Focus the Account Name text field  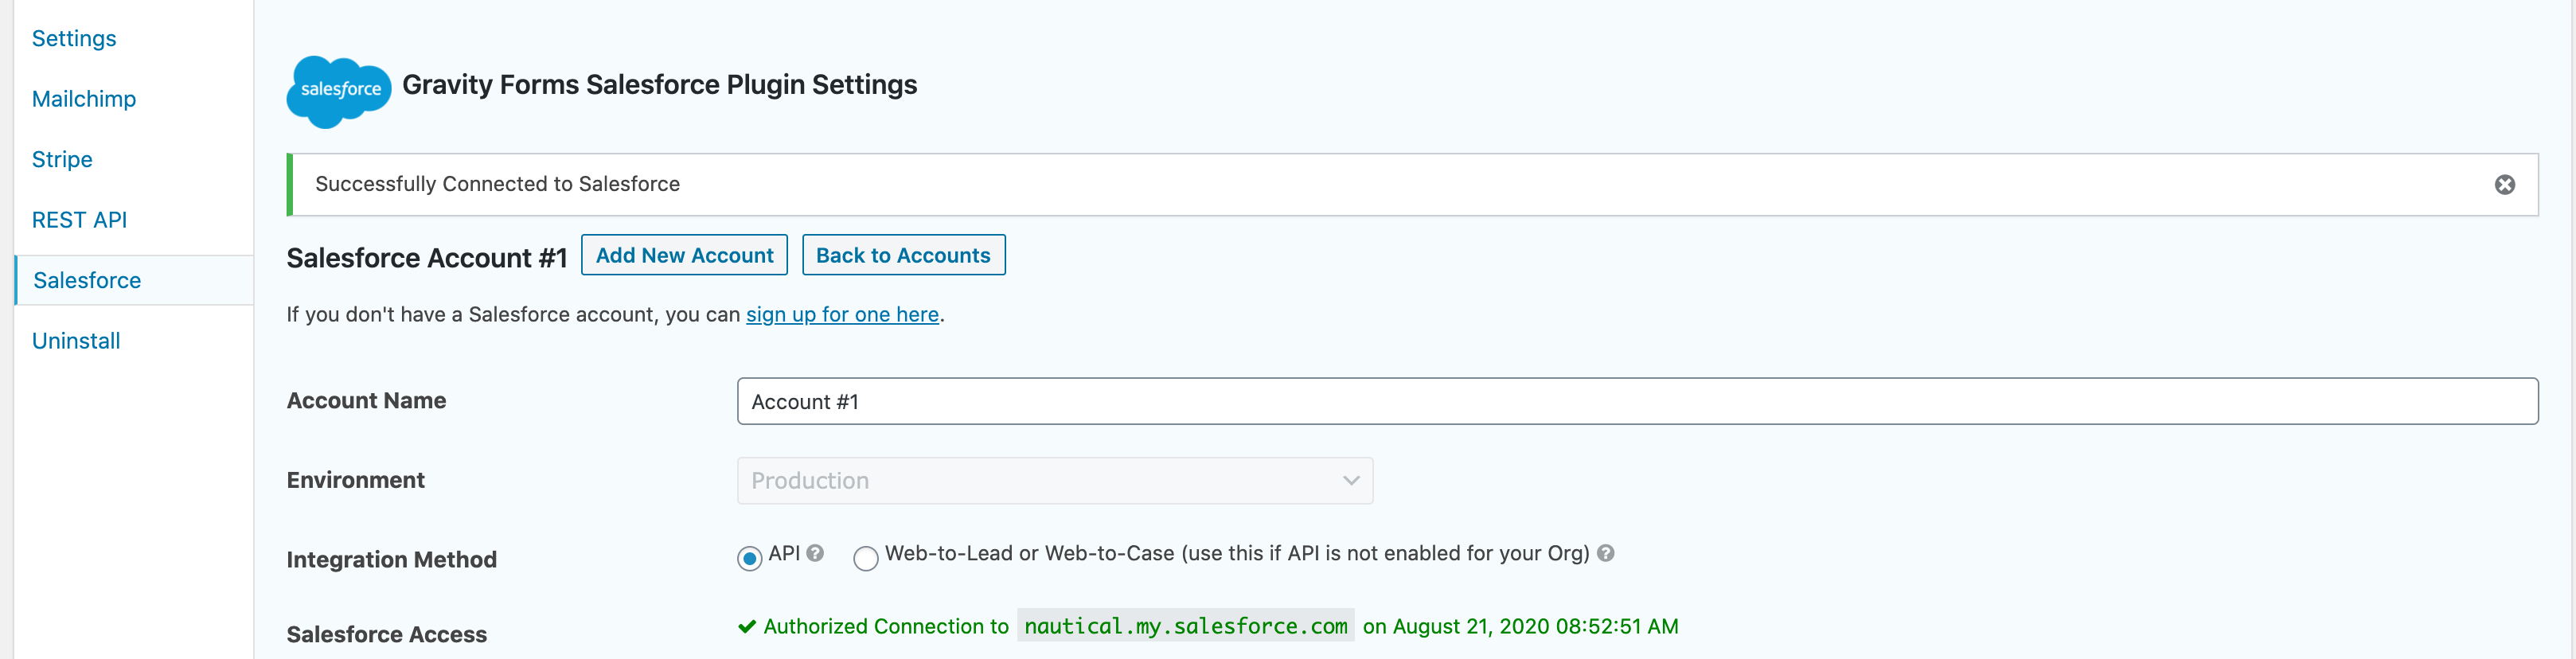point(1636,401)
